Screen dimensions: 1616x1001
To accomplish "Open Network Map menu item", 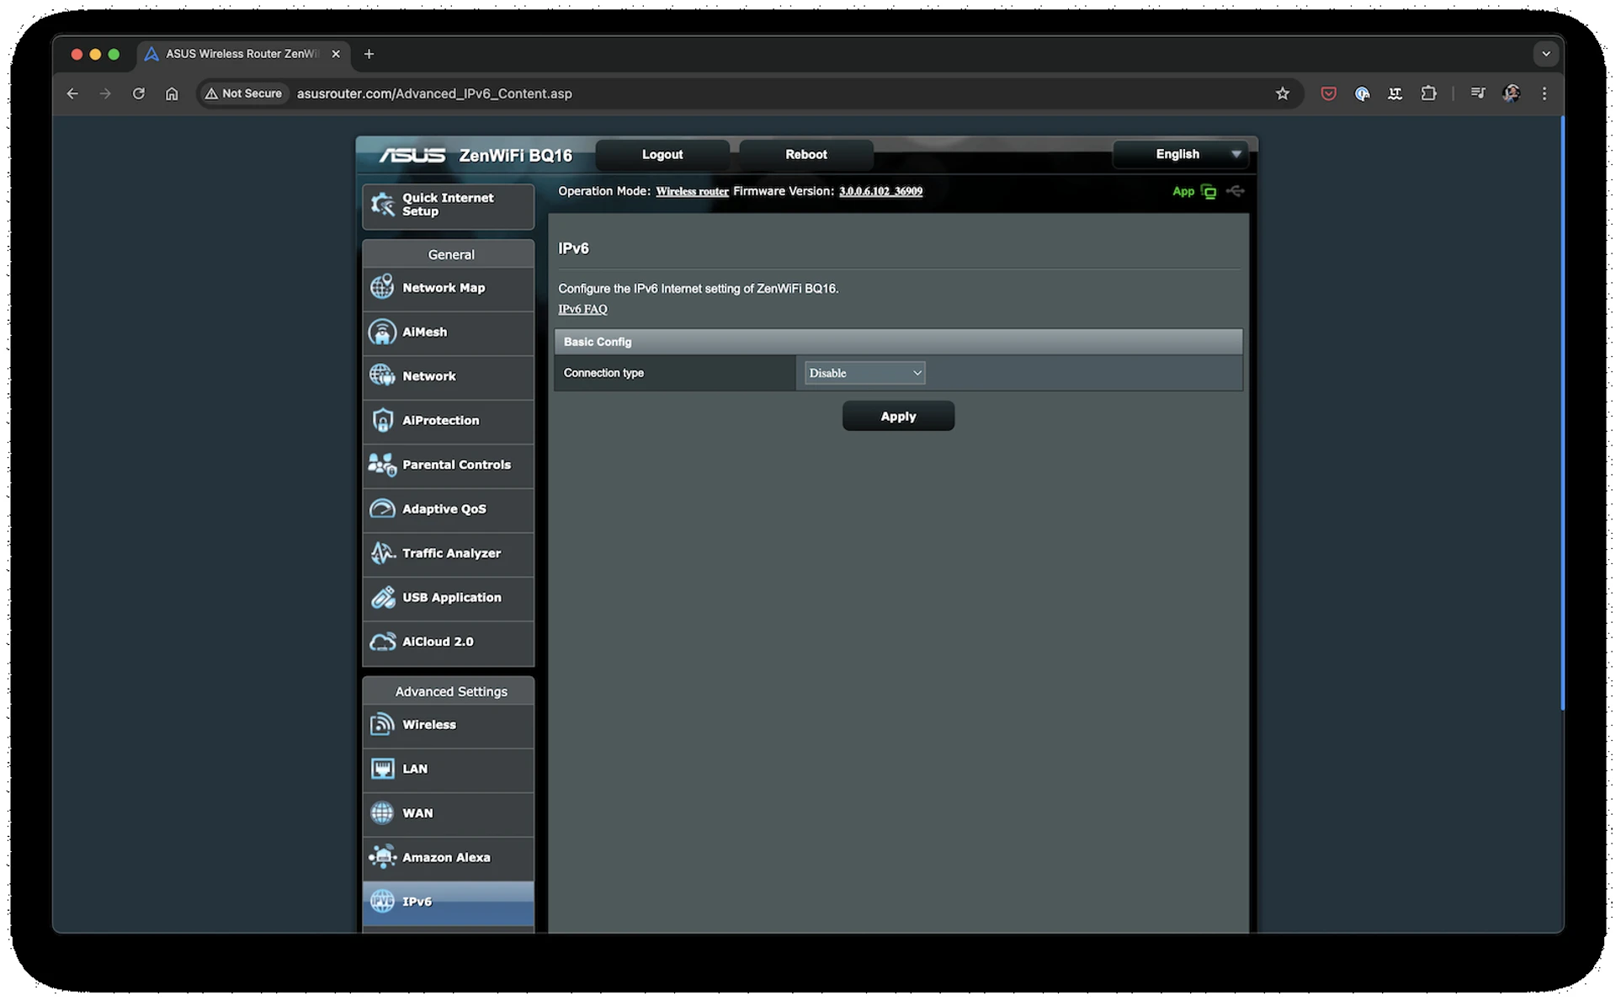I will [448, 288].
